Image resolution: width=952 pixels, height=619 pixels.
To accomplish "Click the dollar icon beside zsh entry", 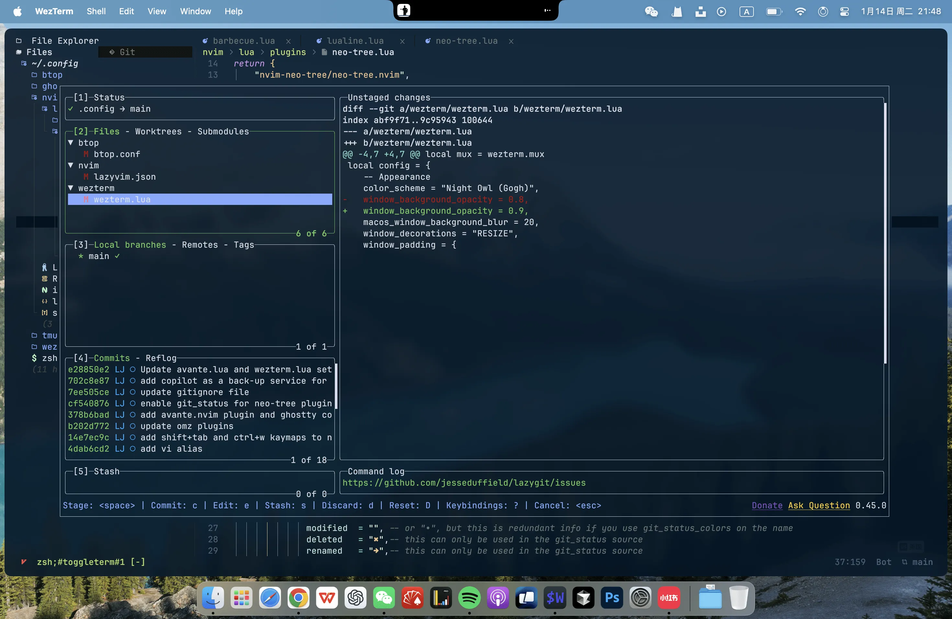I will (34, 358).
